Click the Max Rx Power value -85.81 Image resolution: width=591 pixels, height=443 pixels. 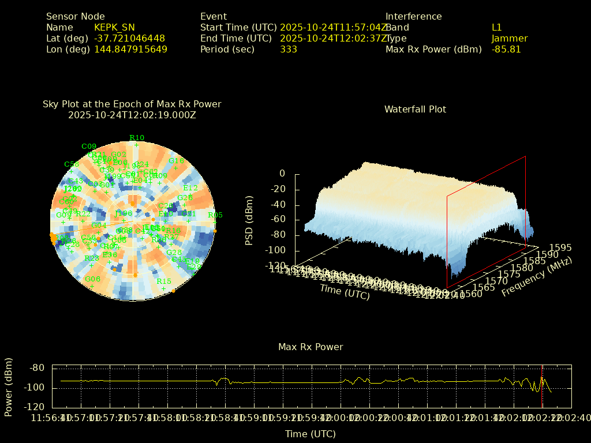pyautogui.click(x=506, y=50)
